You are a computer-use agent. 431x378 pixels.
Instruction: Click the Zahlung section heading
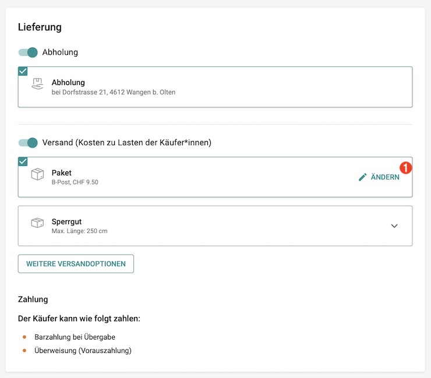click(33, 299)
